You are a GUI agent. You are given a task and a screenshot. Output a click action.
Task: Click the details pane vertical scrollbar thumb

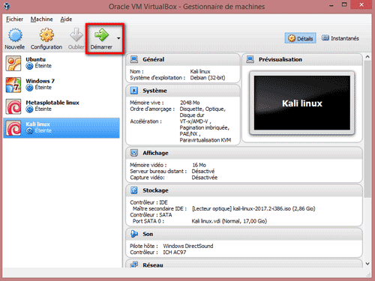click(x=367, y=129)
